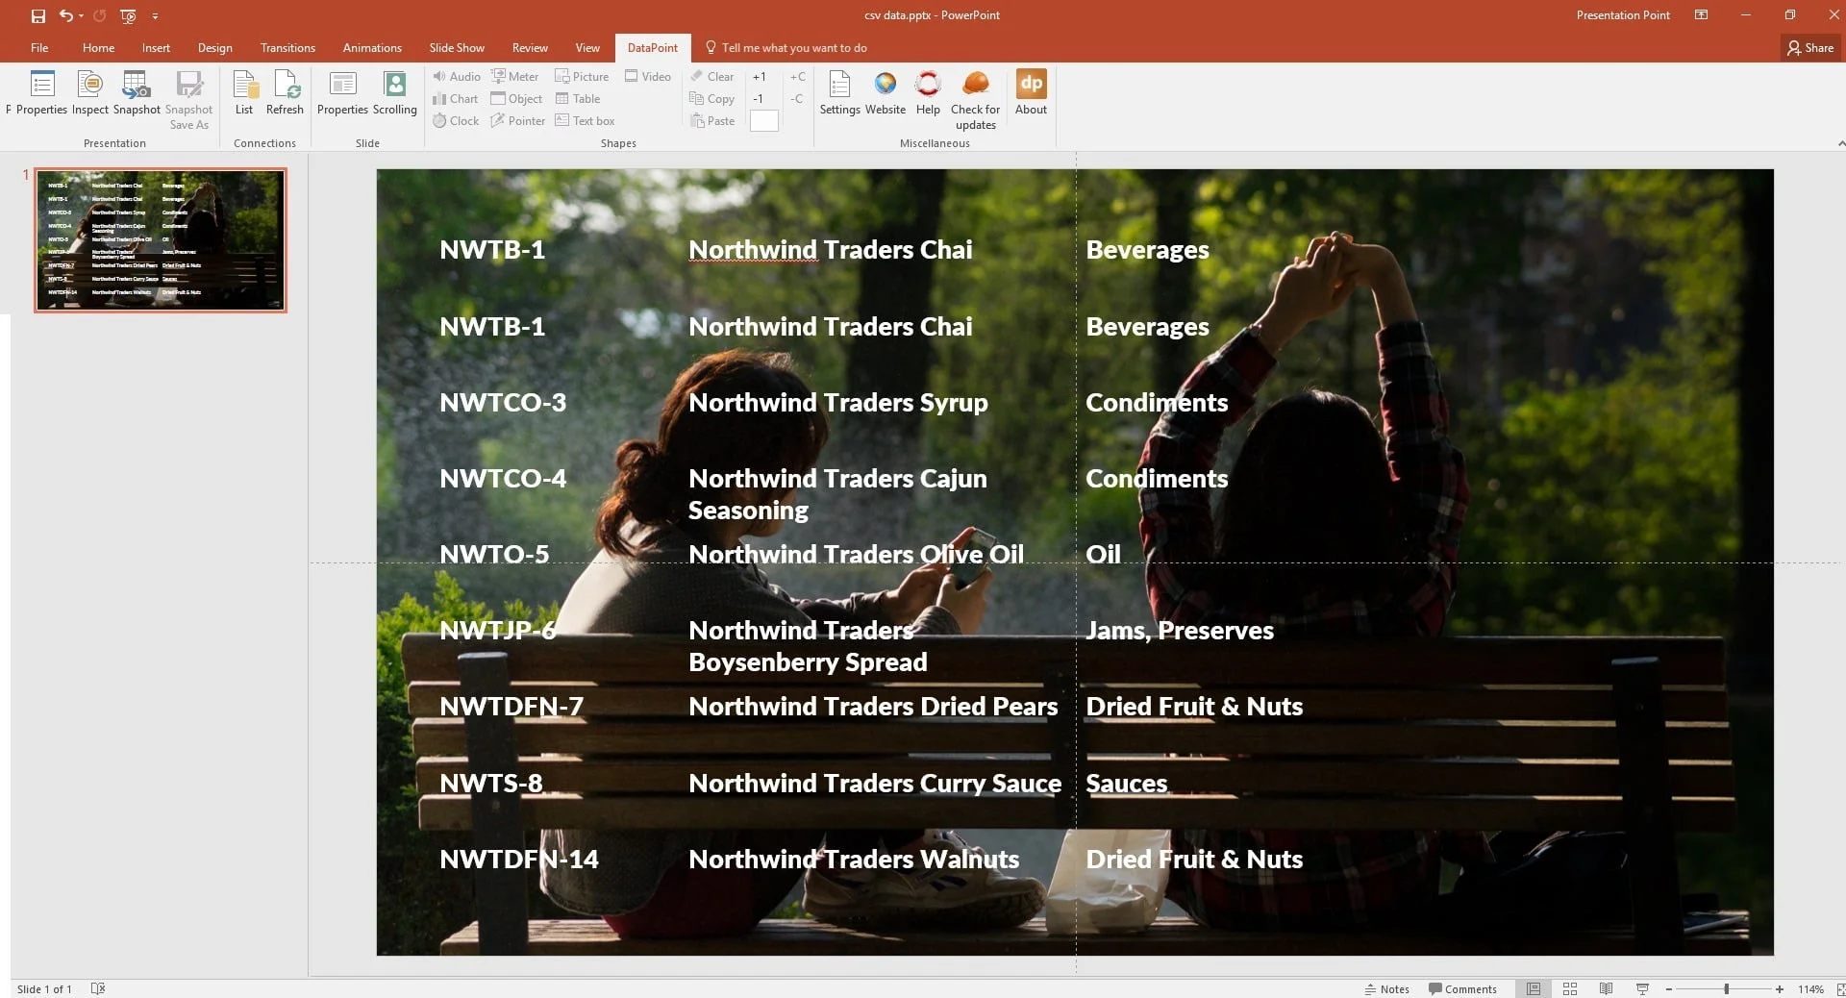The height and width of the screenshot is (998, 1846).
Task: Switch to the Animations ribbon tab
Action: [x=372, y=47]
